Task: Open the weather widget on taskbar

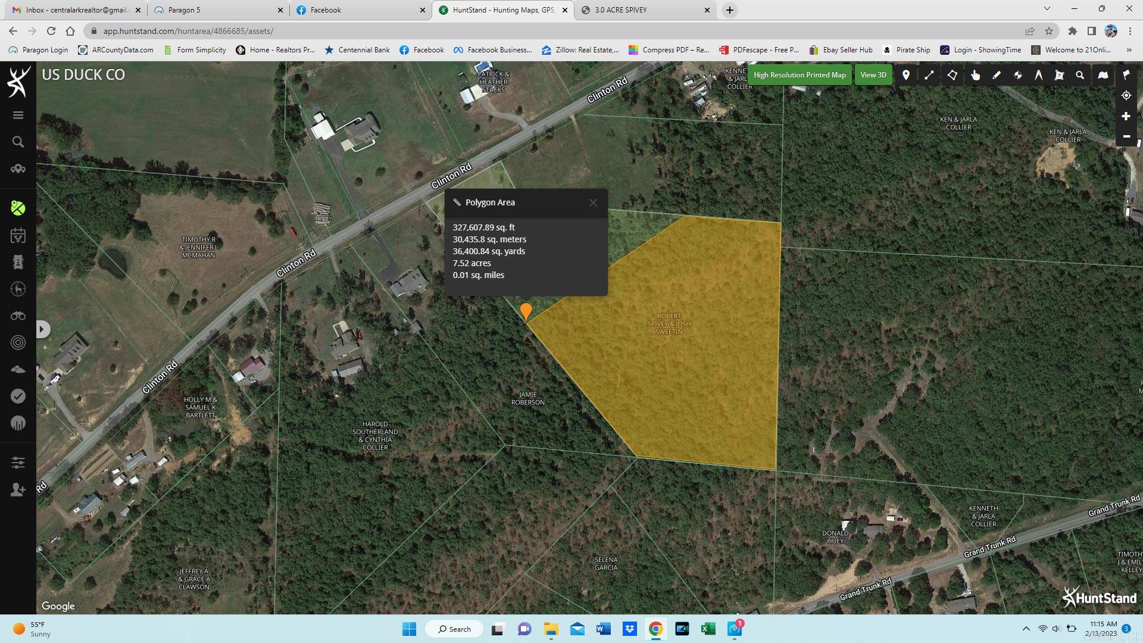Action: tap(31, 629)
